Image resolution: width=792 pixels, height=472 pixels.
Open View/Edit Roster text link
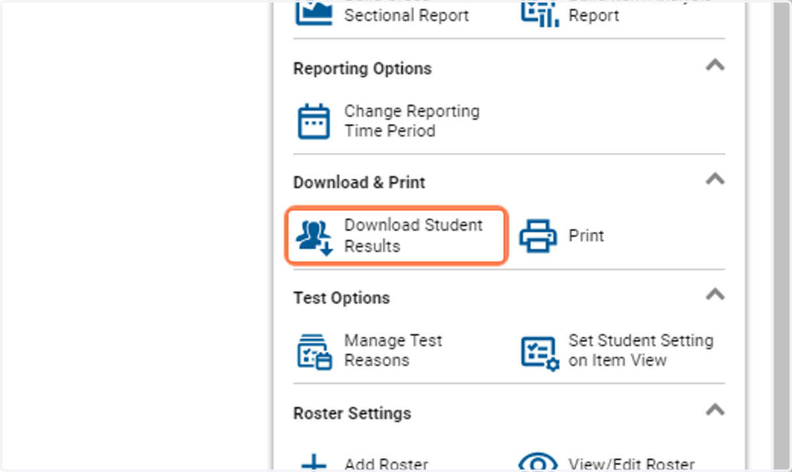point(632,465)
